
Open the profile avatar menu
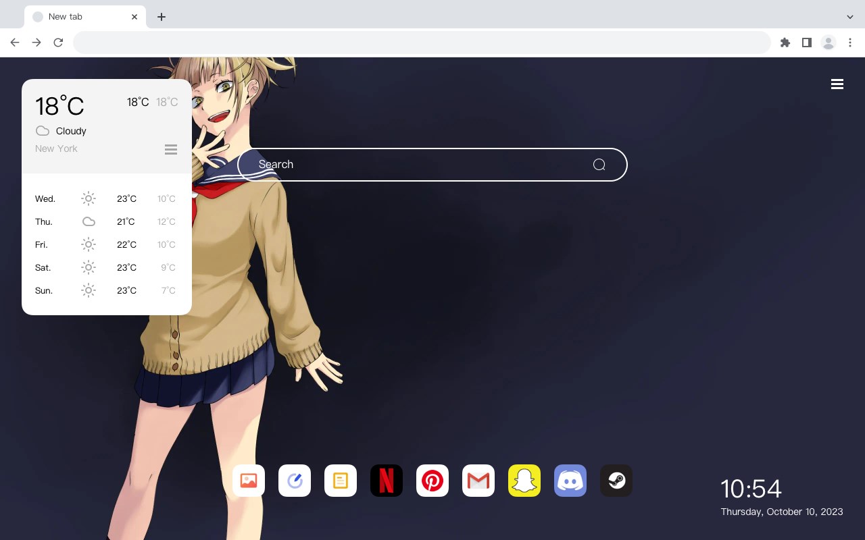coord(829,43)
